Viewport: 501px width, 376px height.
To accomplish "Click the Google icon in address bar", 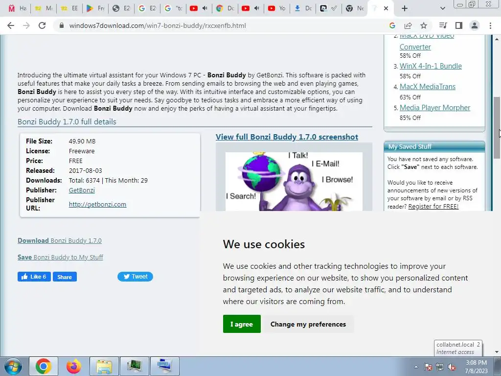I will 392,25.
